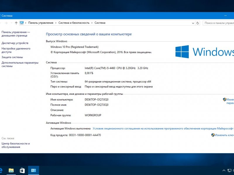Open Настройка удаленного доступа
234x175 pixels.
coord(16,50)
